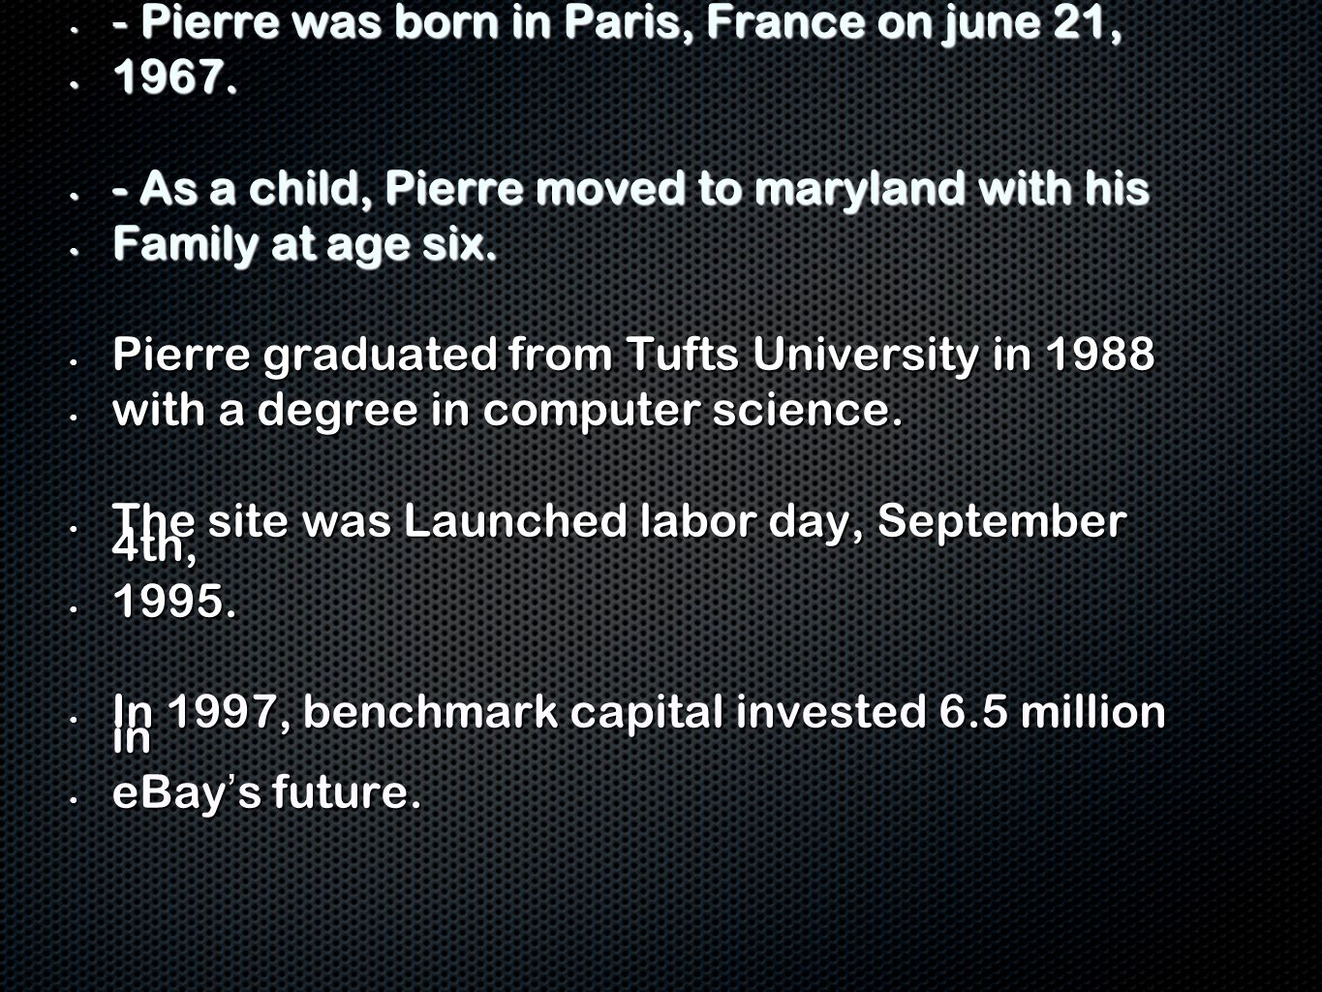Screen dimensions: 1322x992
Task: Click the bullet before 'Family at age six'
Action: [x=73, y=250]
